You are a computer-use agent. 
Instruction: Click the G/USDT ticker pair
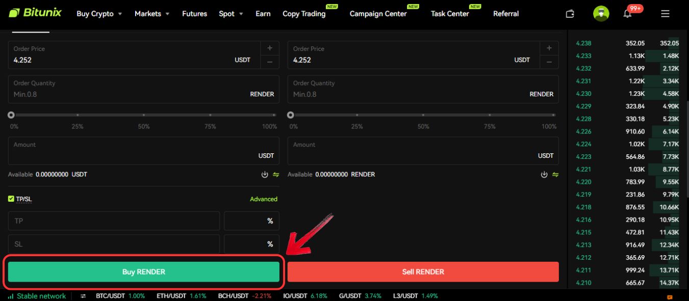tap(350, 296)
